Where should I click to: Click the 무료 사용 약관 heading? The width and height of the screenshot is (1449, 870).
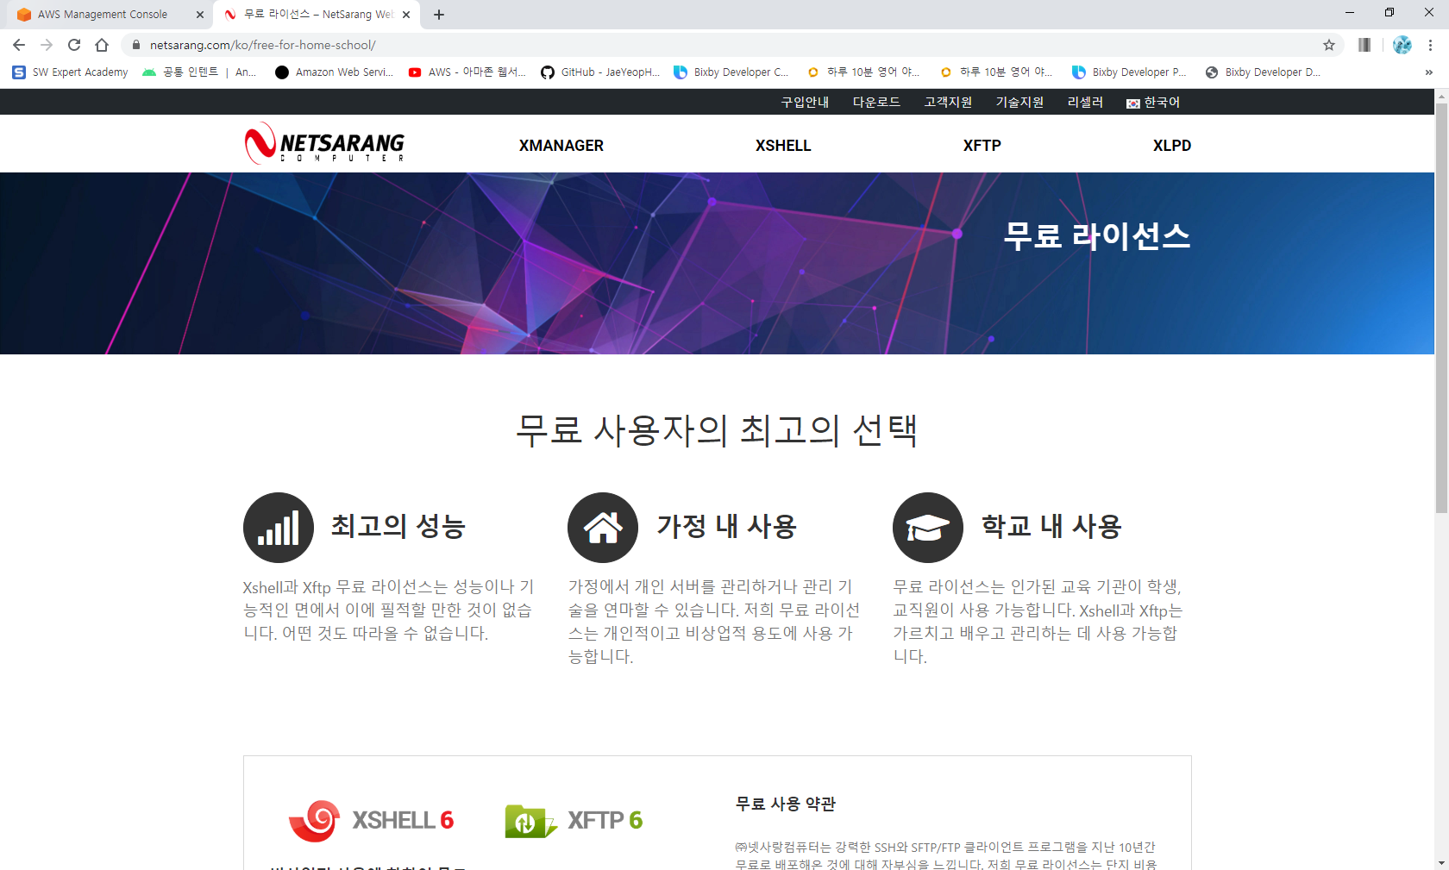pyautogui.click(x=786, y=804)
